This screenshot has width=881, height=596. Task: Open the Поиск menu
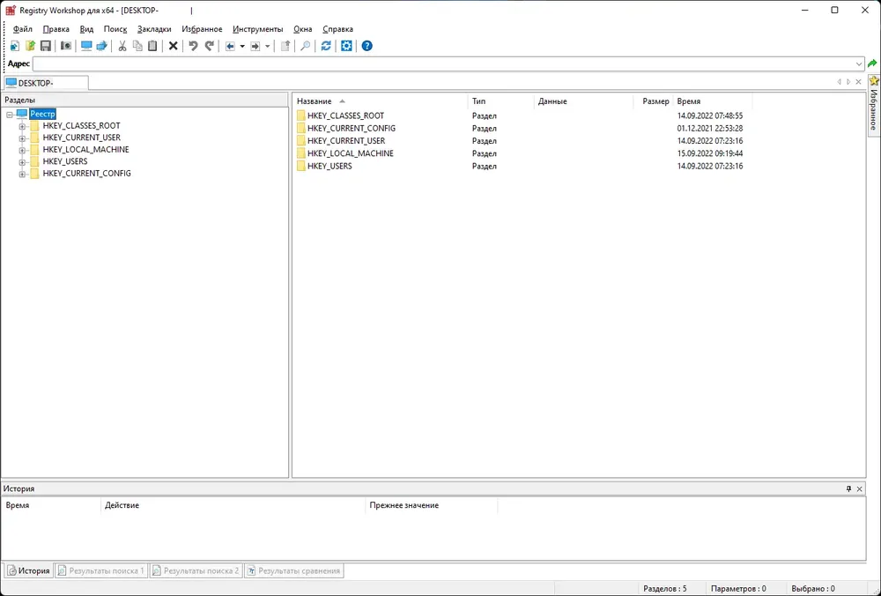(115, 29)
